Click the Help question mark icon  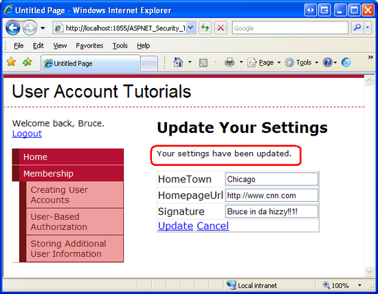click(328, 63)
